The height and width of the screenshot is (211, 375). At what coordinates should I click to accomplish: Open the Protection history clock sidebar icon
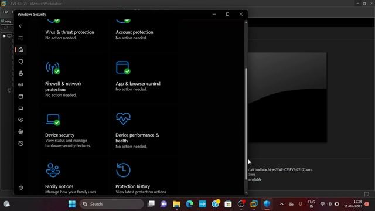pos(21,143)
